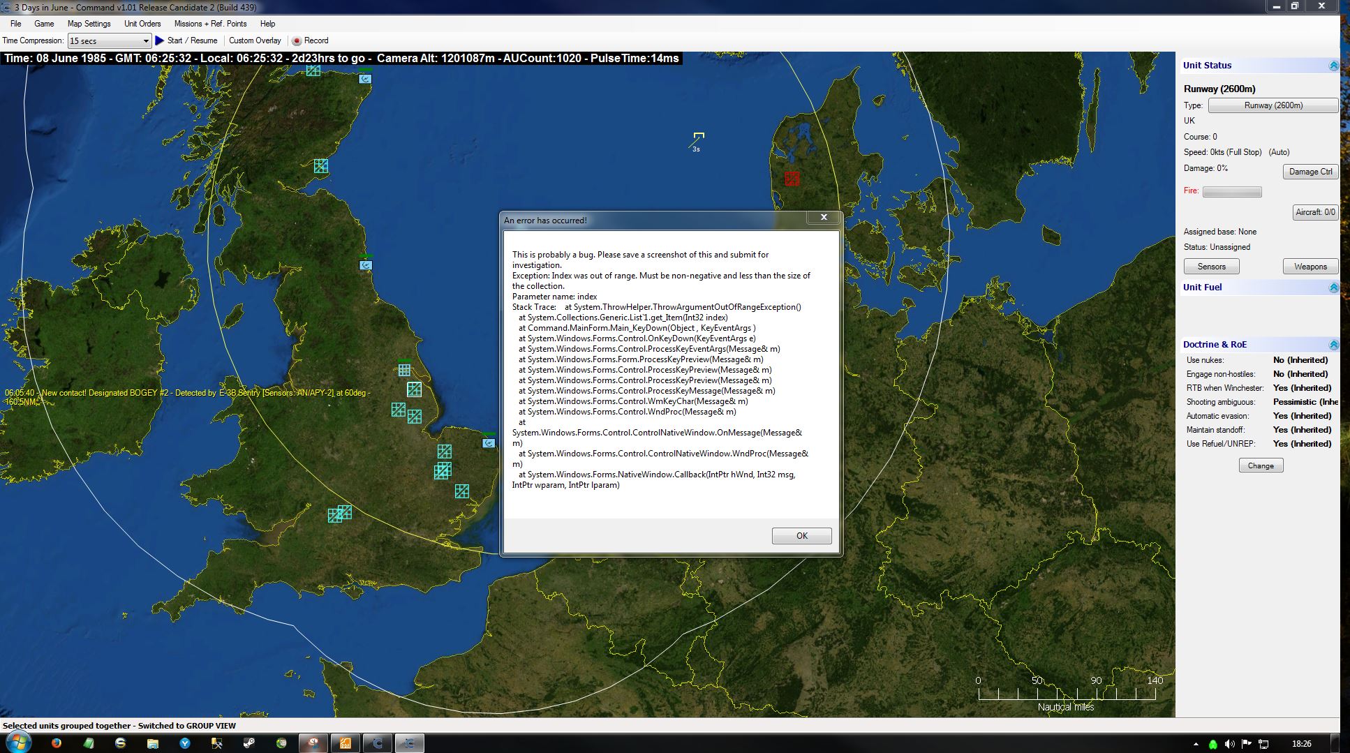This screenshot has width=1350, height=753.
Task: Click 'Switched to GROUP VIEW' status bar
Action: (186, 726)
